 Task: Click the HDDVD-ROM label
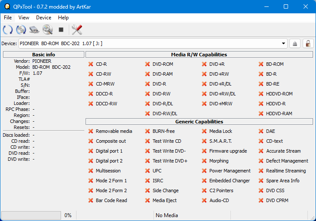[x=279, y=94]
